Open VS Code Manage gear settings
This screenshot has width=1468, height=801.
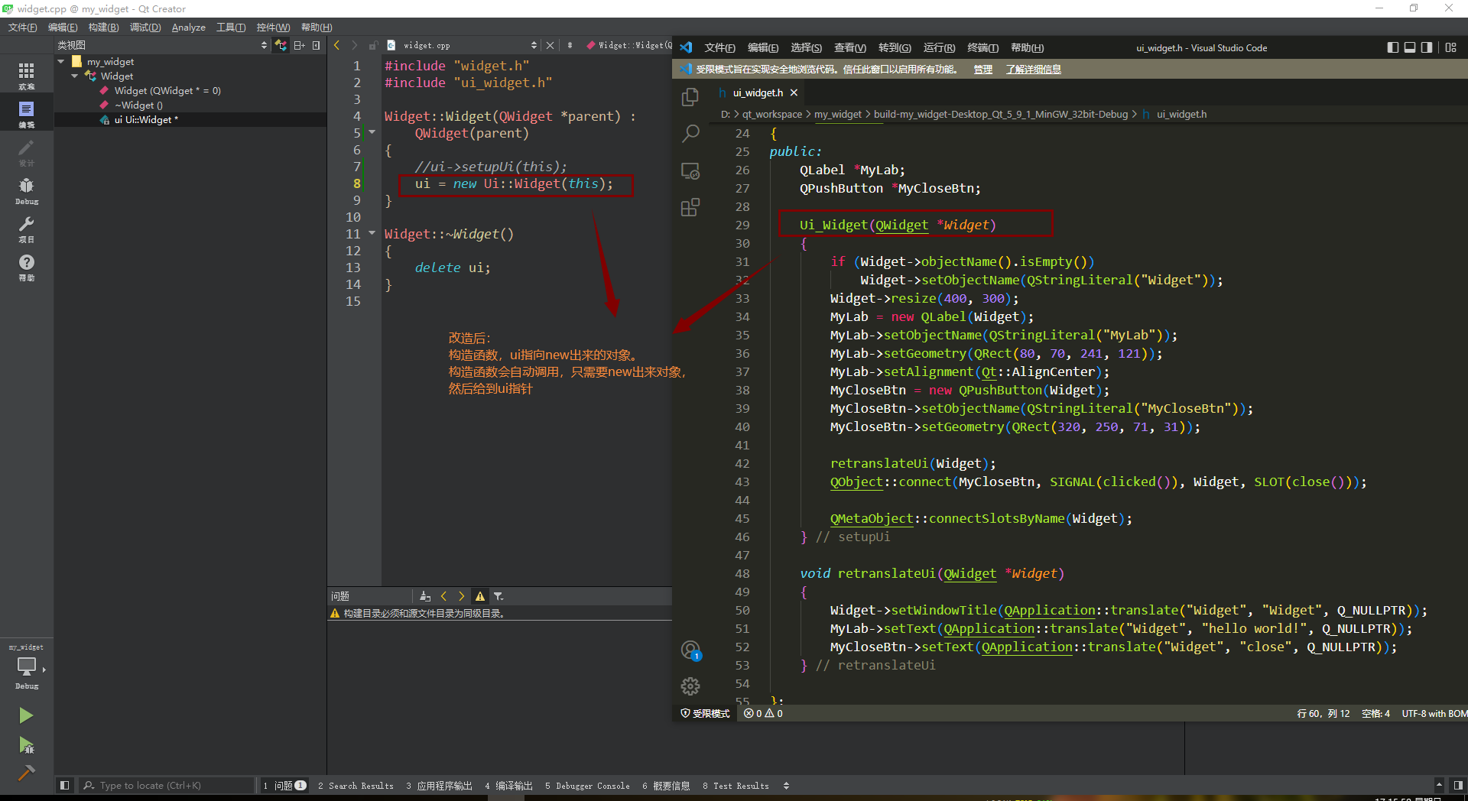(690, 686)
